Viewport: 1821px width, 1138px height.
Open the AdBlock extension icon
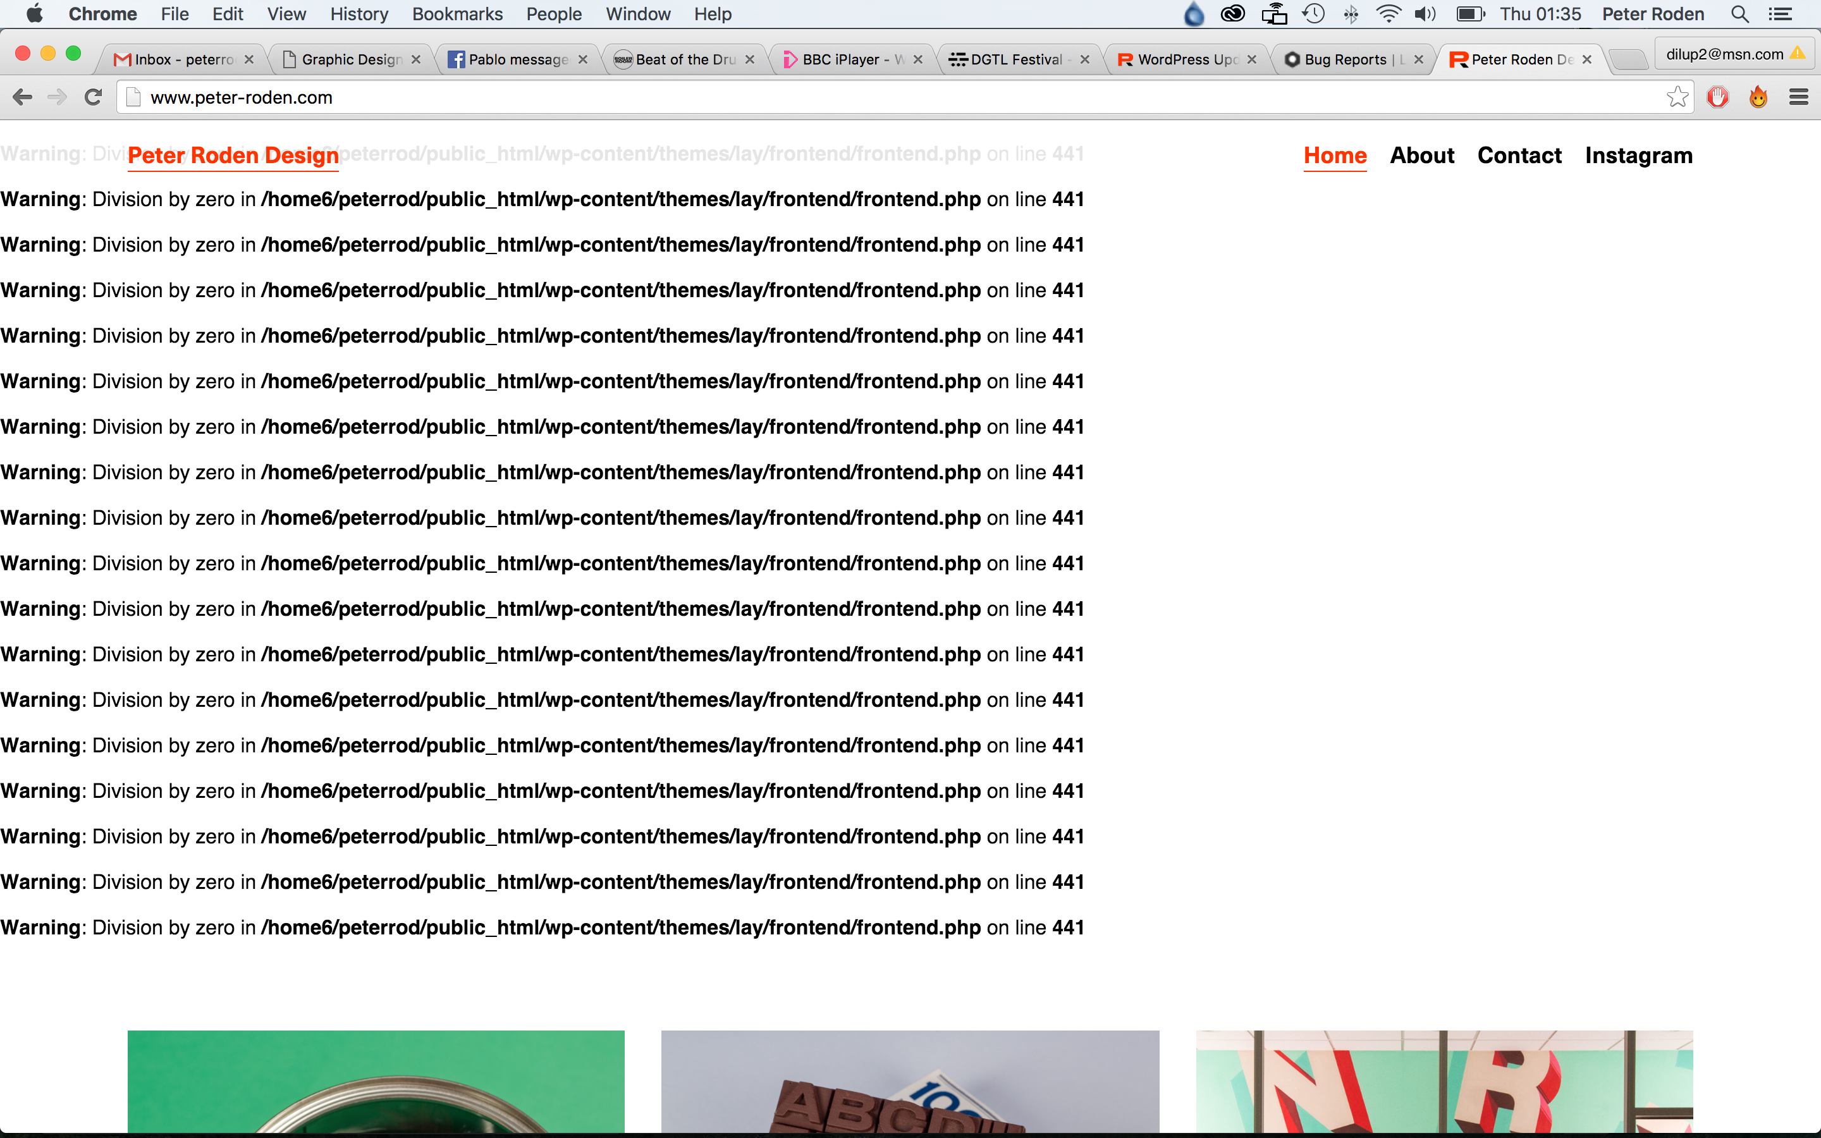point(1719,96)
